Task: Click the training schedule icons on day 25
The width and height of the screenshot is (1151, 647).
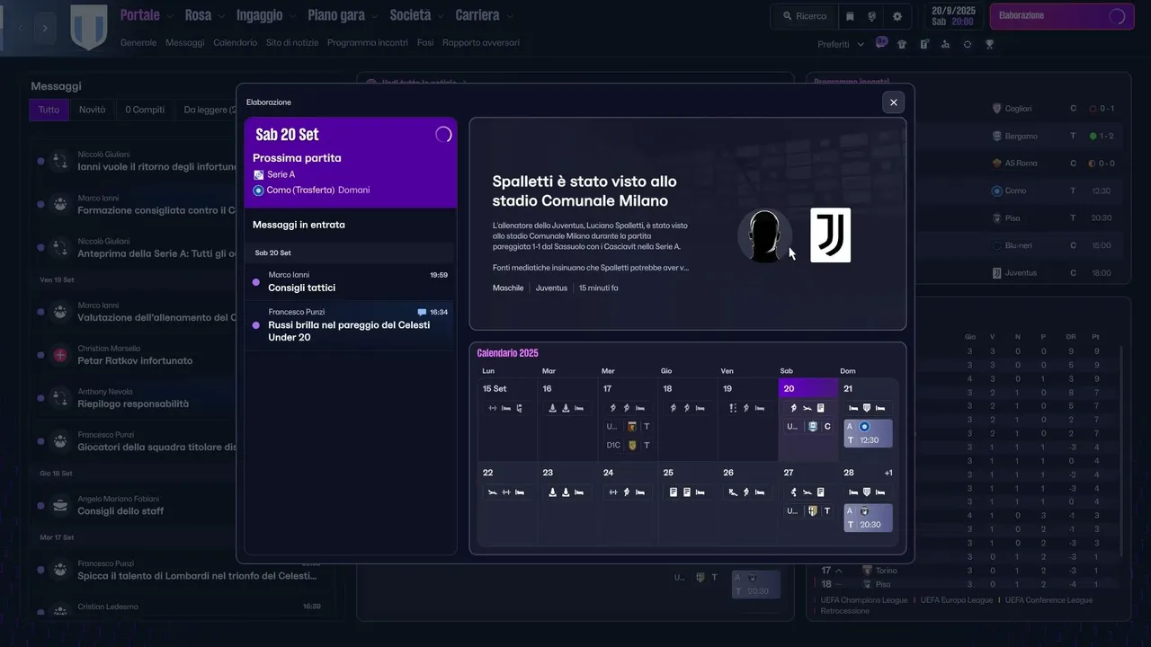Action: pyautogui.click(x=686, y=492)
